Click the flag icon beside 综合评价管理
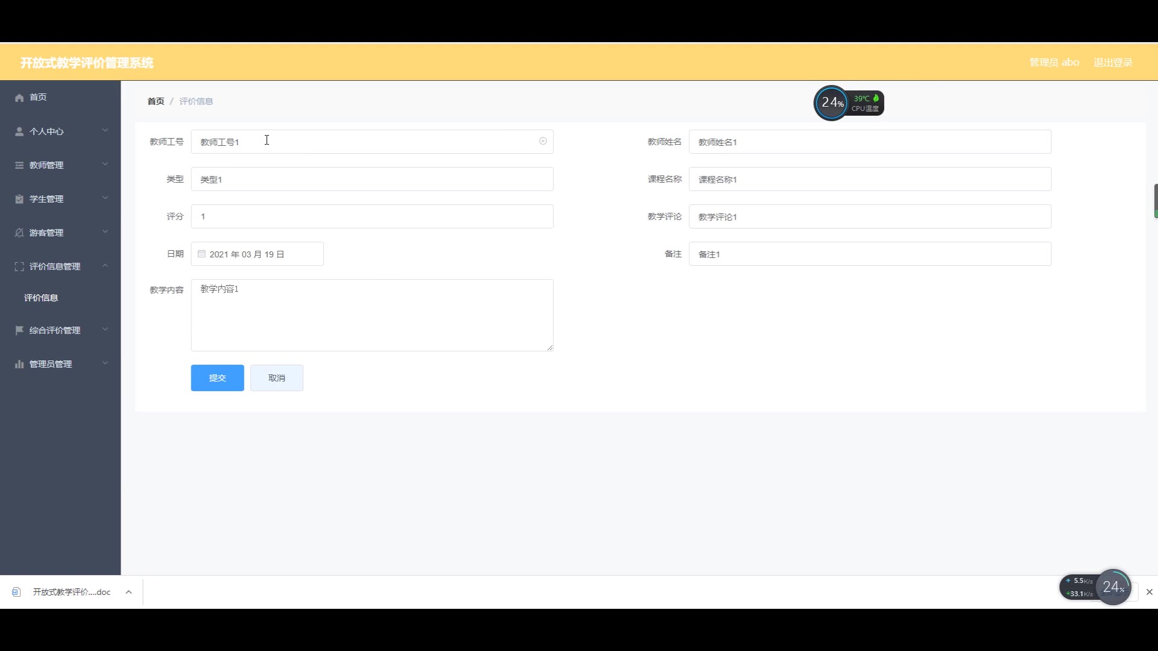This screenshot has width=1158, height=651. [x=19, y=330]
